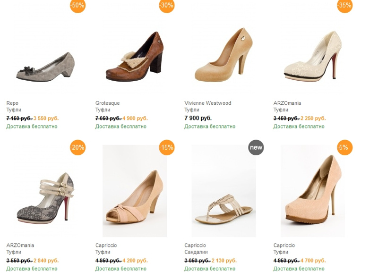
Task: Open the Vivienne Westwood product link
Action: click(x=207, y=103)
